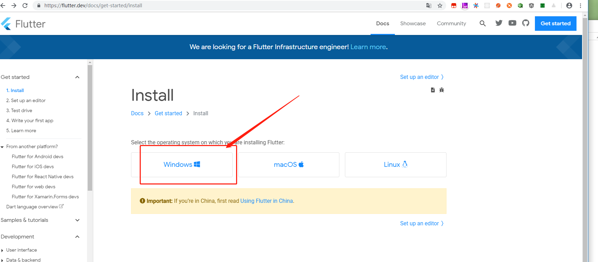Reload the current page

tap(25, 6)
